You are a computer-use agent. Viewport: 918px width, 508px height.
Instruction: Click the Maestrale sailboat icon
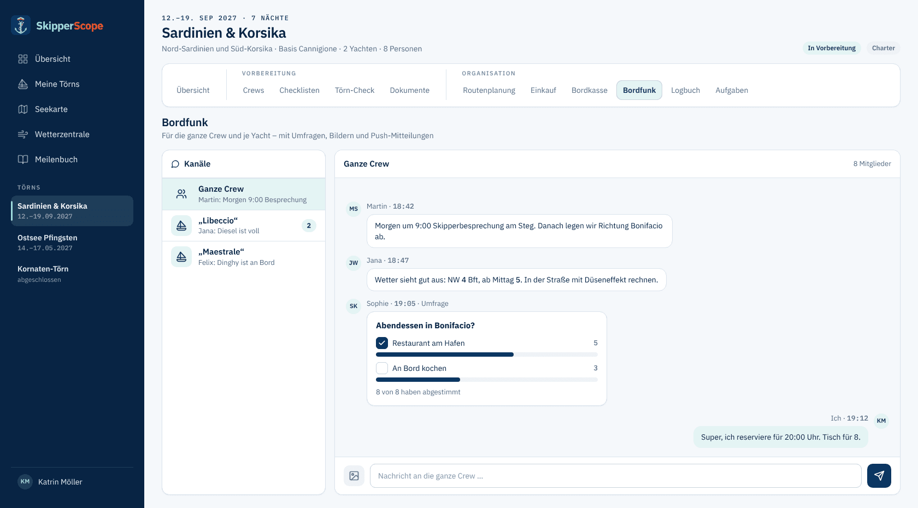click(x=181, y=257)
